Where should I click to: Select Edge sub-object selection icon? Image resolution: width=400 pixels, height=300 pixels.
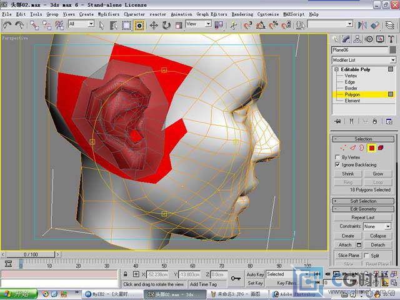[352, 147]
